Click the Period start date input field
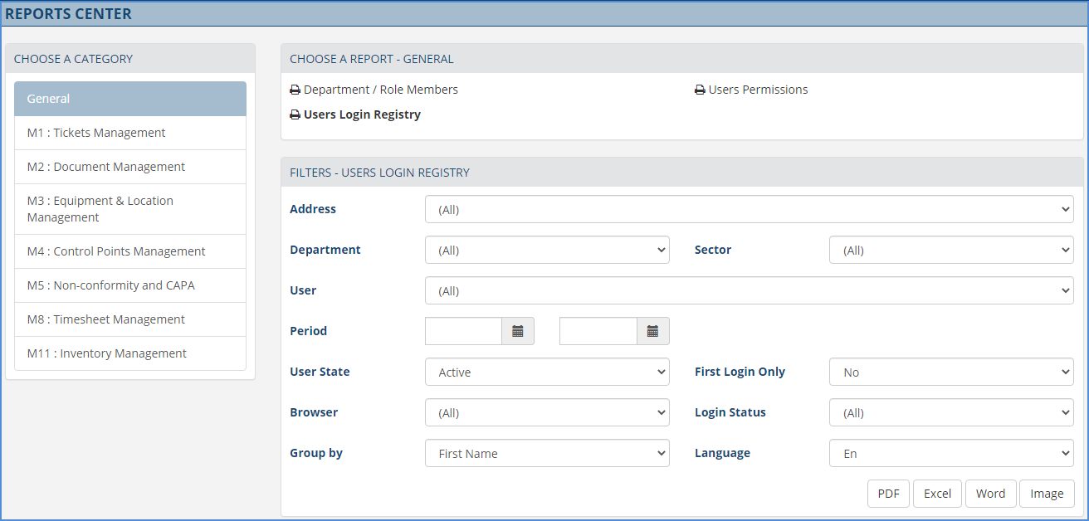This screenshot has height=521, width=1089. (463, 331)
